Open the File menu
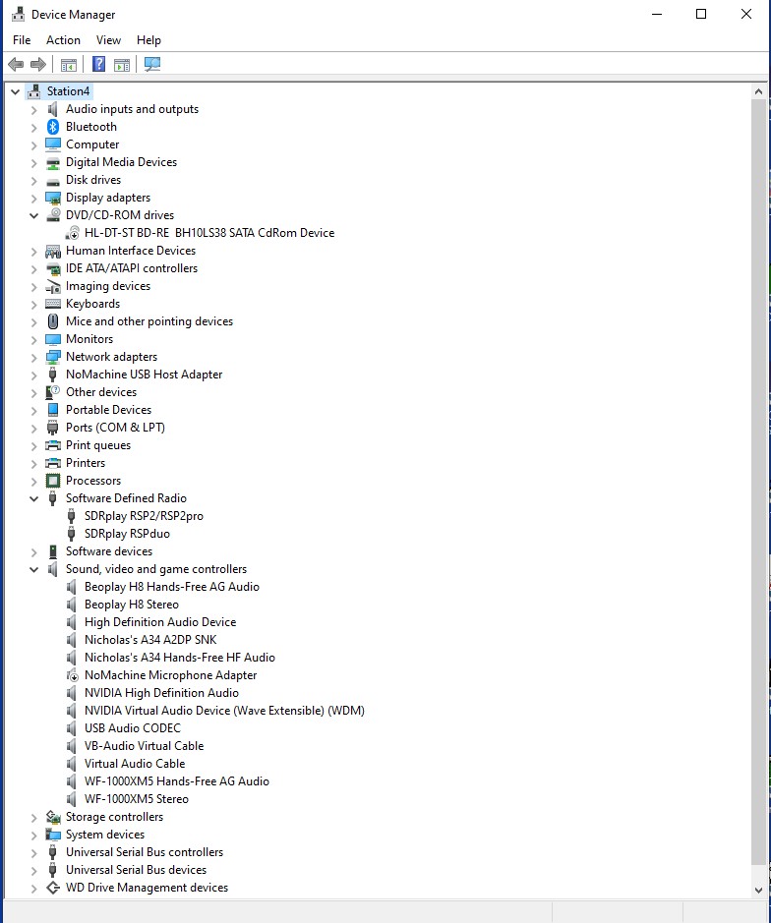The height and width of the screenshot is (923, 771). coord(22,40)
